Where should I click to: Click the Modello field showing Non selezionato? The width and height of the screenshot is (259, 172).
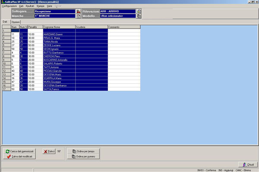point(118,16)
